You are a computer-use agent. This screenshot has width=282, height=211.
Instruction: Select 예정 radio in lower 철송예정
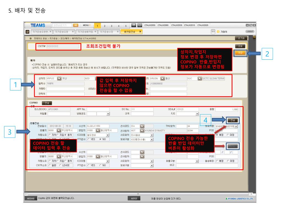coord(217,161)
